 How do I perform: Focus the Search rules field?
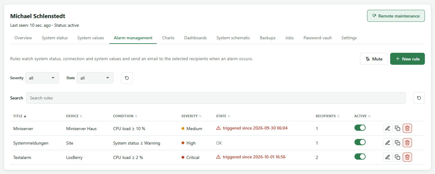[216, 98]
